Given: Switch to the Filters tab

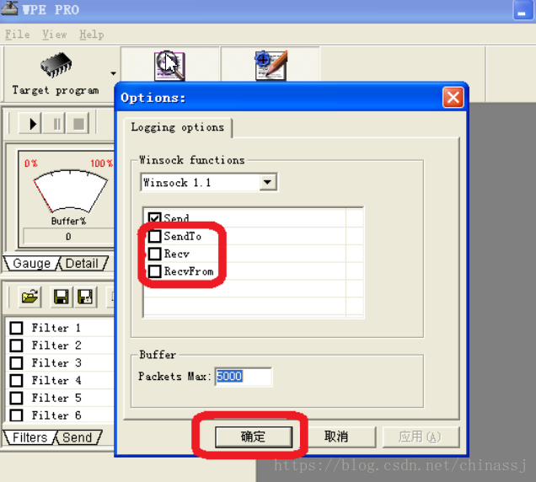Looking at the screenshot, I should [x=29, y=437].
